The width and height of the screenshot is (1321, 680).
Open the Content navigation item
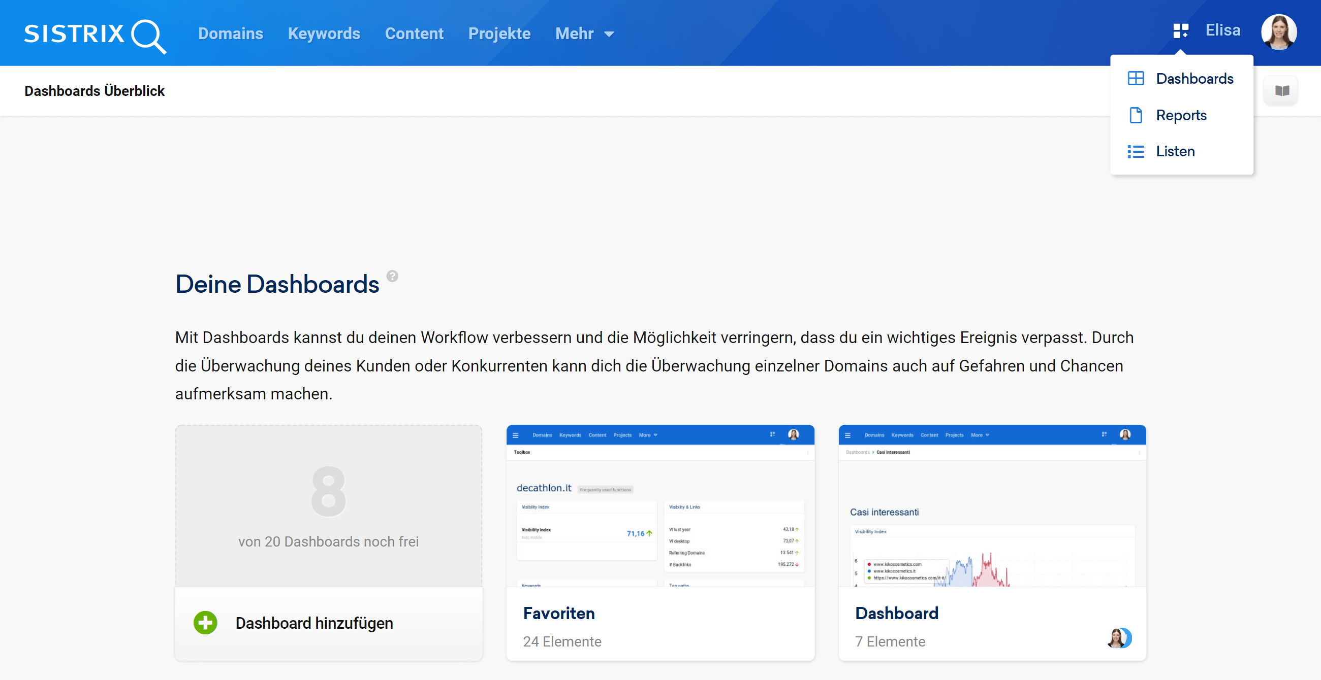pos(414,34)
